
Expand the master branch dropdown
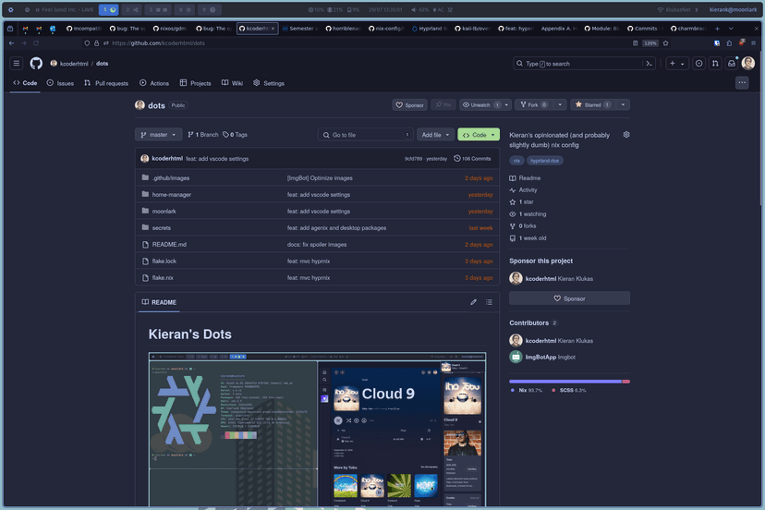tap(158, 135)
